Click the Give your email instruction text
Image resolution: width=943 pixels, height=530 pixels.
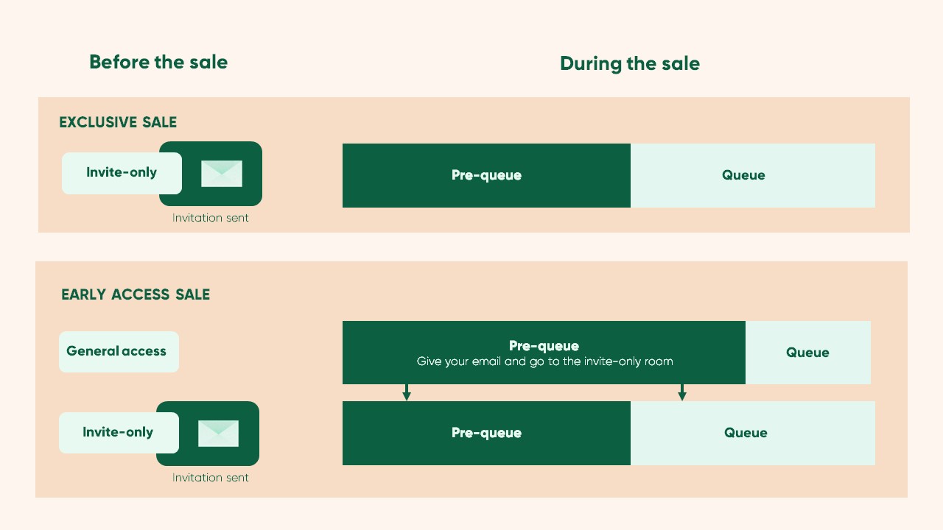pos(545,361)
